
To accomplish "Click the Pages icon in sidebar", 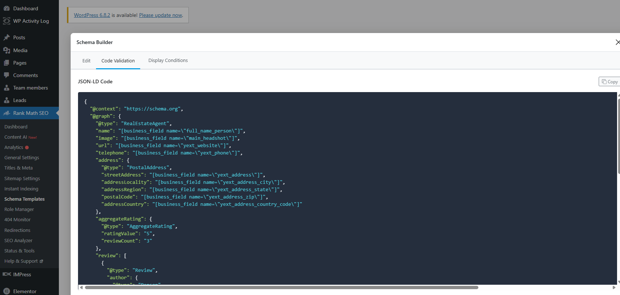I will tap(7, 63).
